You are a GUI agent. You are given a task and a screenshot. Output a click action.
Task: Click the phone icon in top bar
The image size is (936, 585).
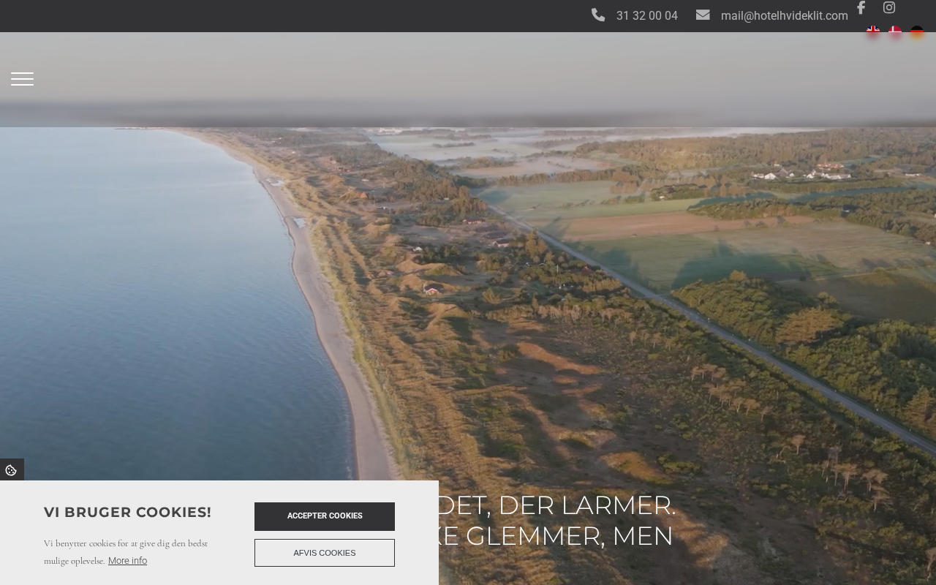click(598, 15)
